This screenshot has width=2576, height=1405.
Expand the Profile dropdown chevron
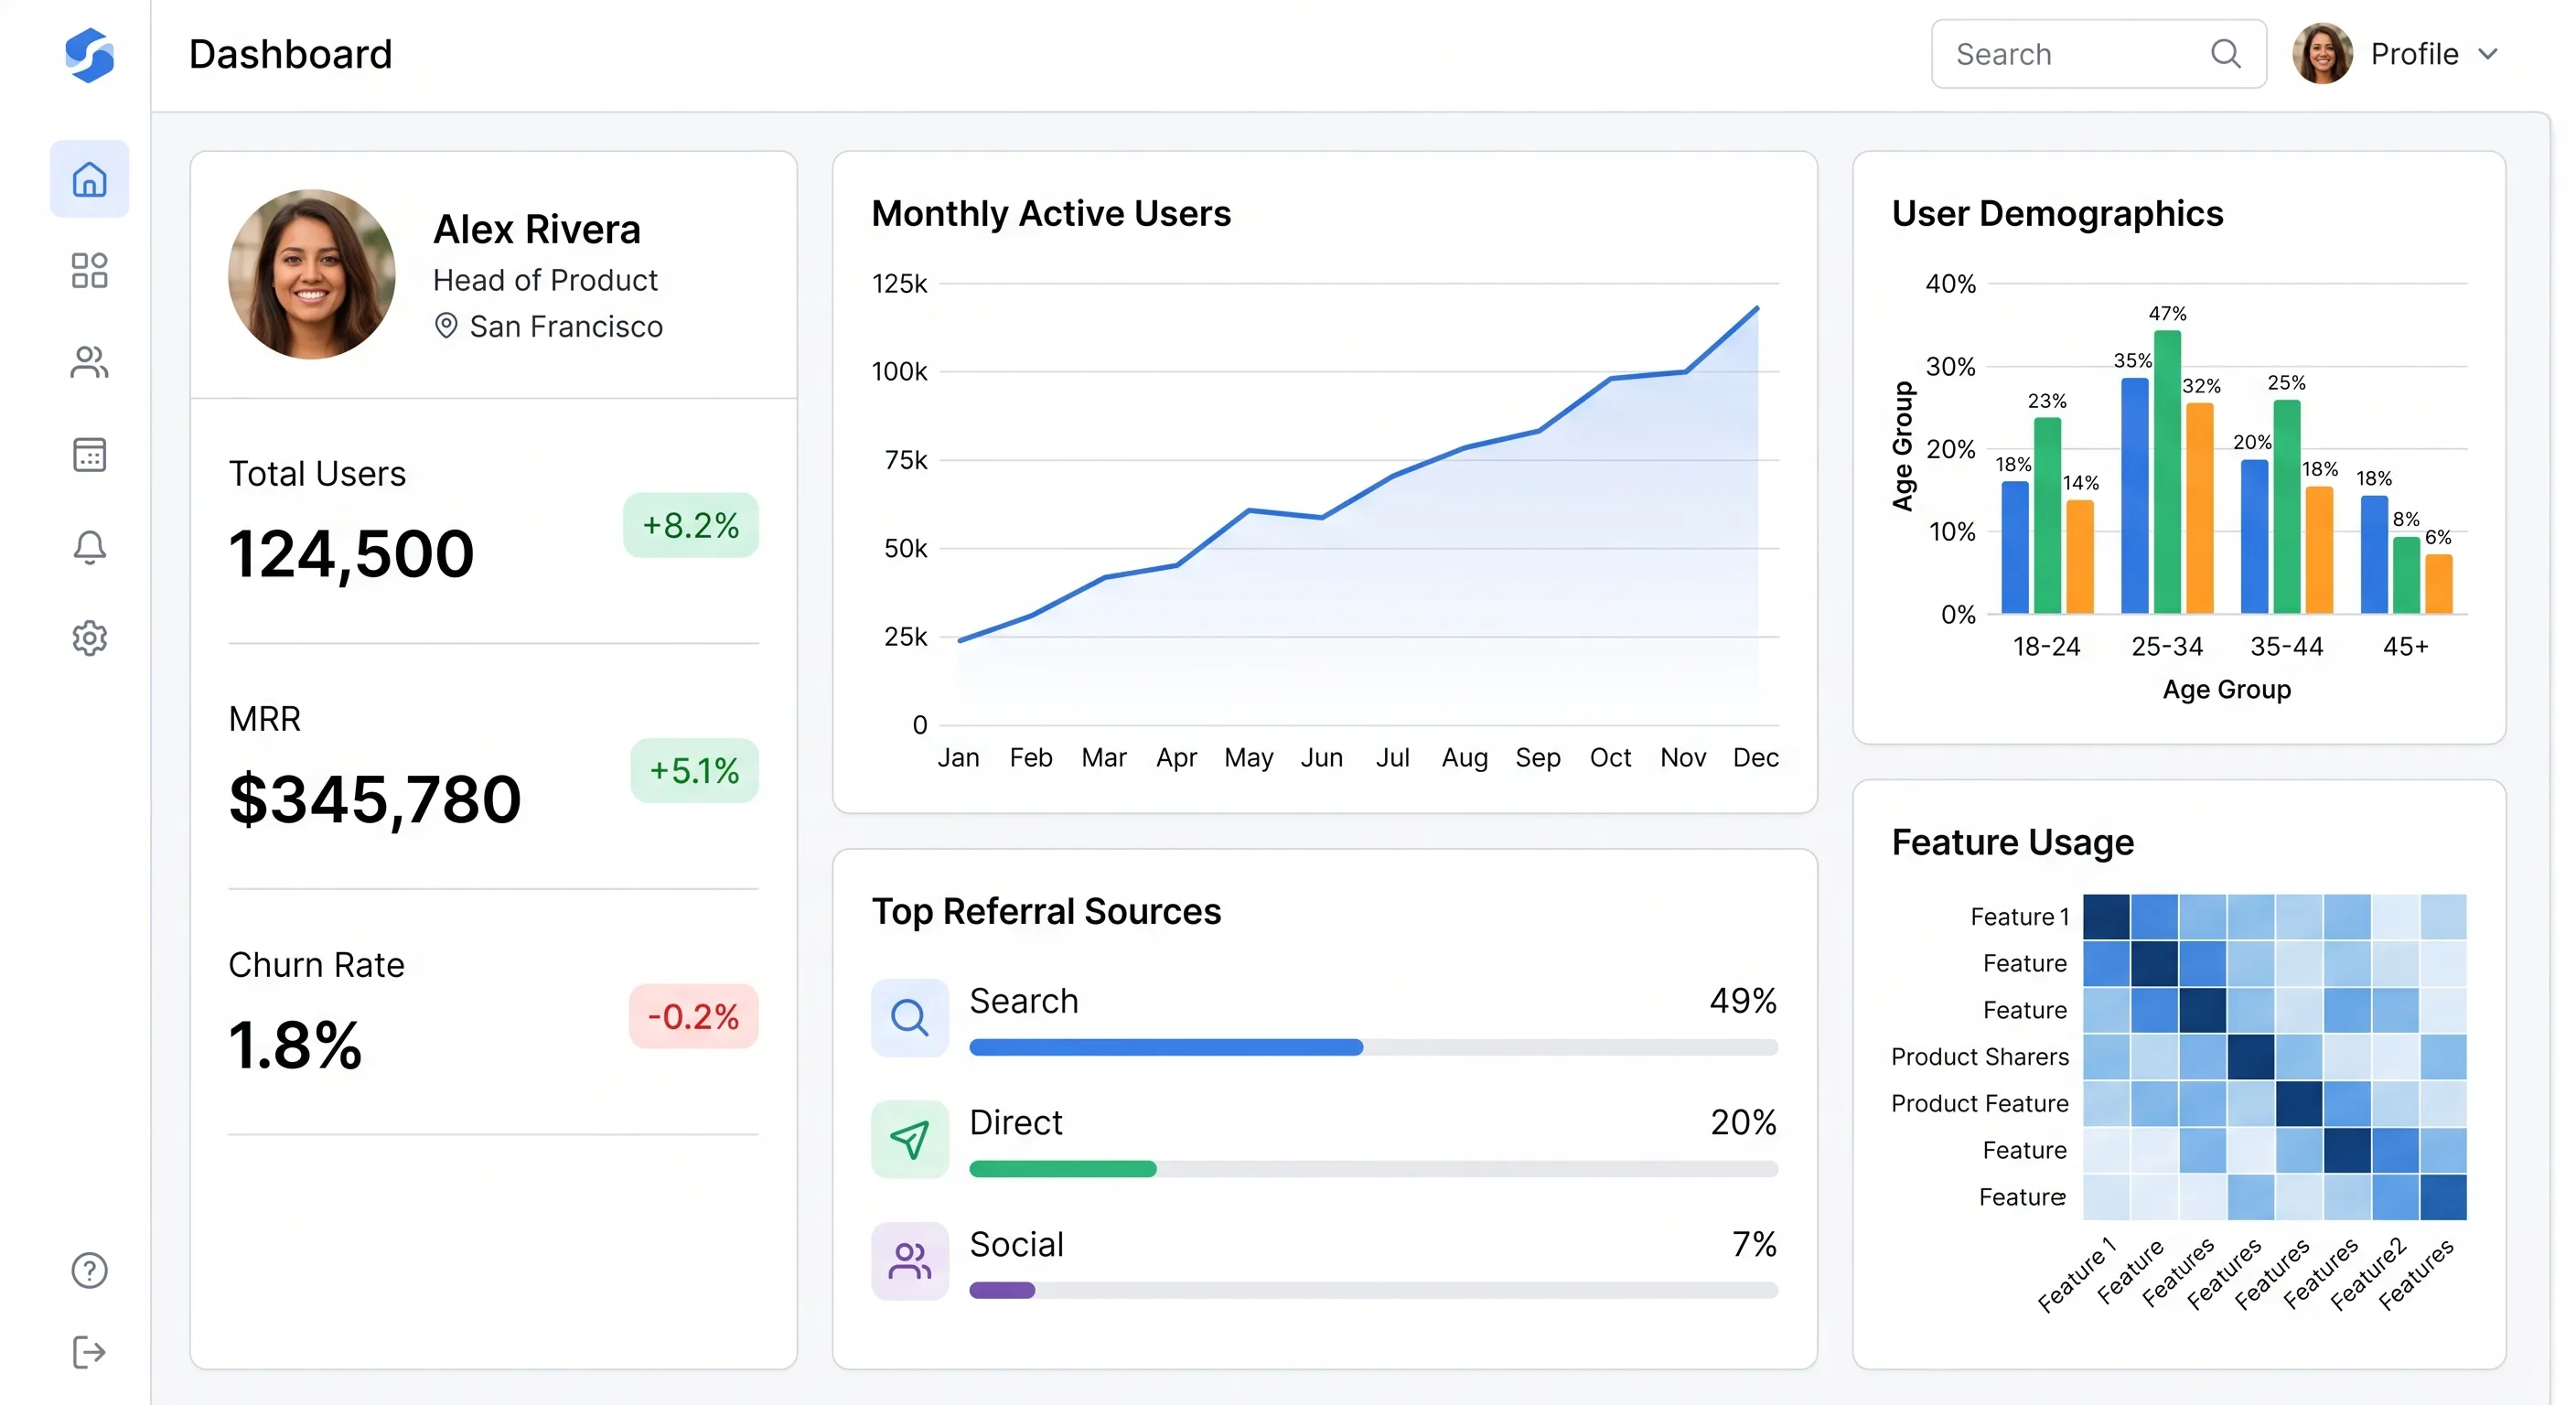[x=2488, y=54]
